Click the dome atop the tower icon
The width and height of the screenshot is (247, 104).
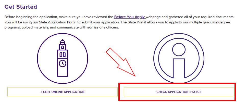(x=63, y=42)
